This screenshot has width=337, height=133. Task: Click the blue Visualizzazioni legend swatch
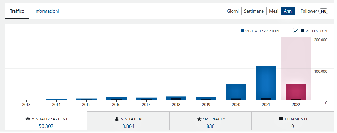point(242,31)
